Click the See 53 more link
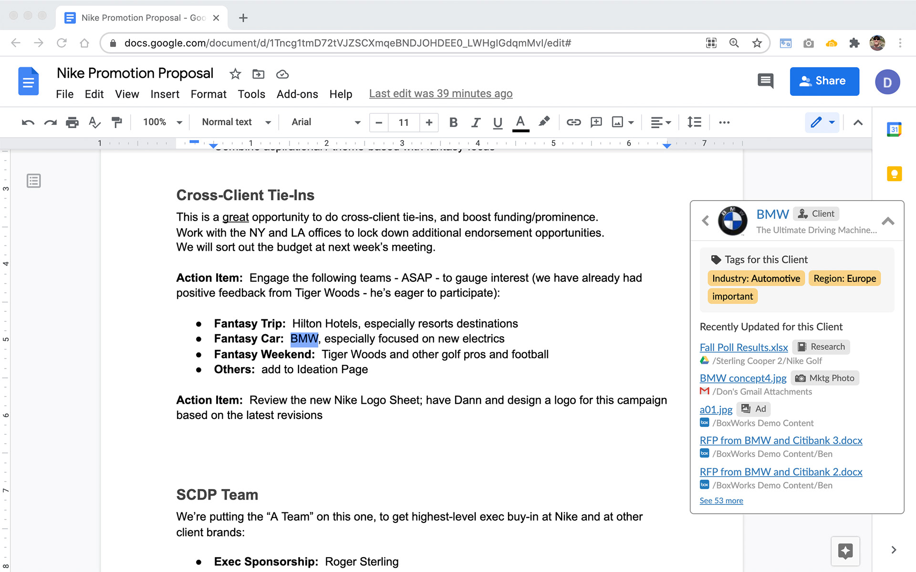The width and height of the screenshot is (916, 572). pos(721,500)
